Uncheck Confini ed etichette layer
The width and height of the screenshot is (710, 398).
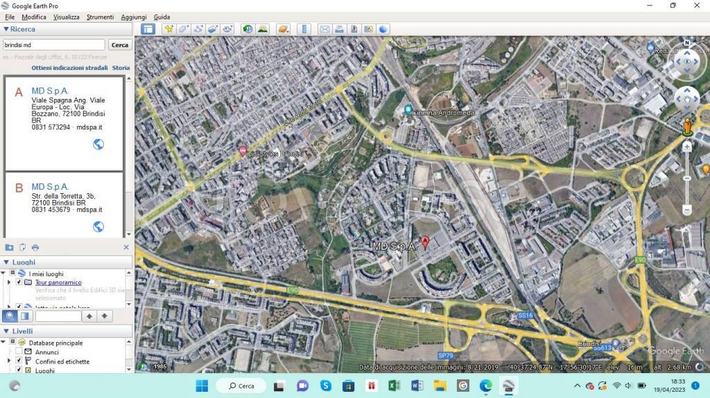click(19, 361)
